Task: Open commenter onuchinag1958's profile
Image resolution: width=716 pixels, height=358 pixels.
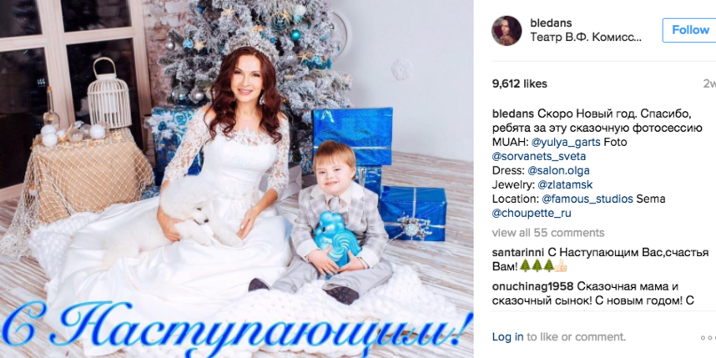Action: (533, 287)
